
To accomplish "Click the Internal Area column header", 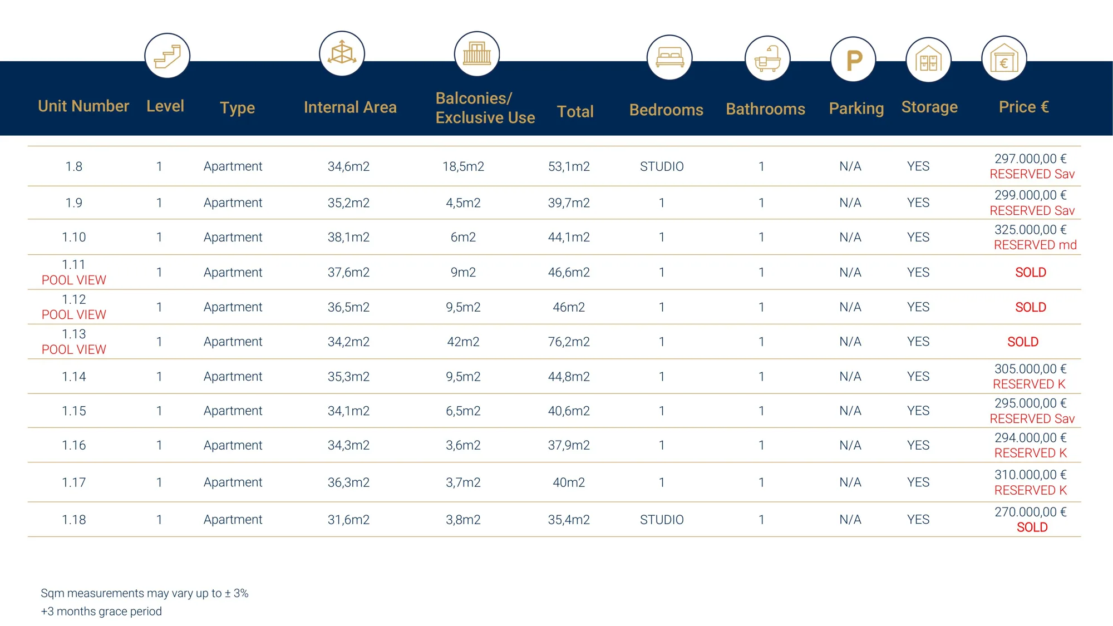I will tap(350, 107).
